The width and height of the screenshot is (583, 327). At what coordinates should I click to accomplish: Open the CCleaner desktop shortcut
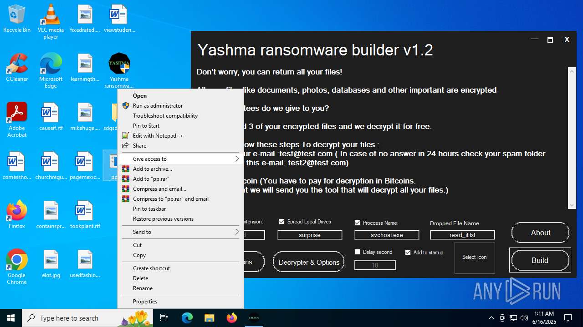17,68
